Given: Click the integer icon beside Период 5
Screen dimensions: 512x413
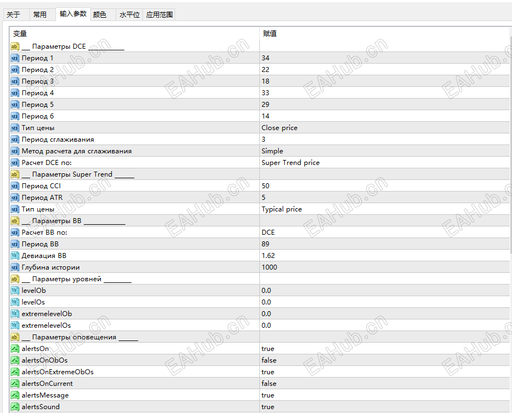Looking at the screenshot, I should [x=15, y=105].
